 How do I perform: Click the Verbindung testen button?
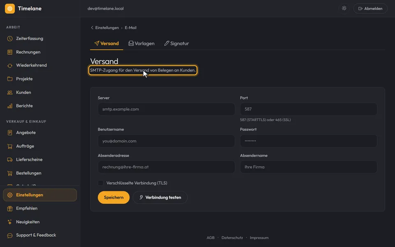[160, 197]
